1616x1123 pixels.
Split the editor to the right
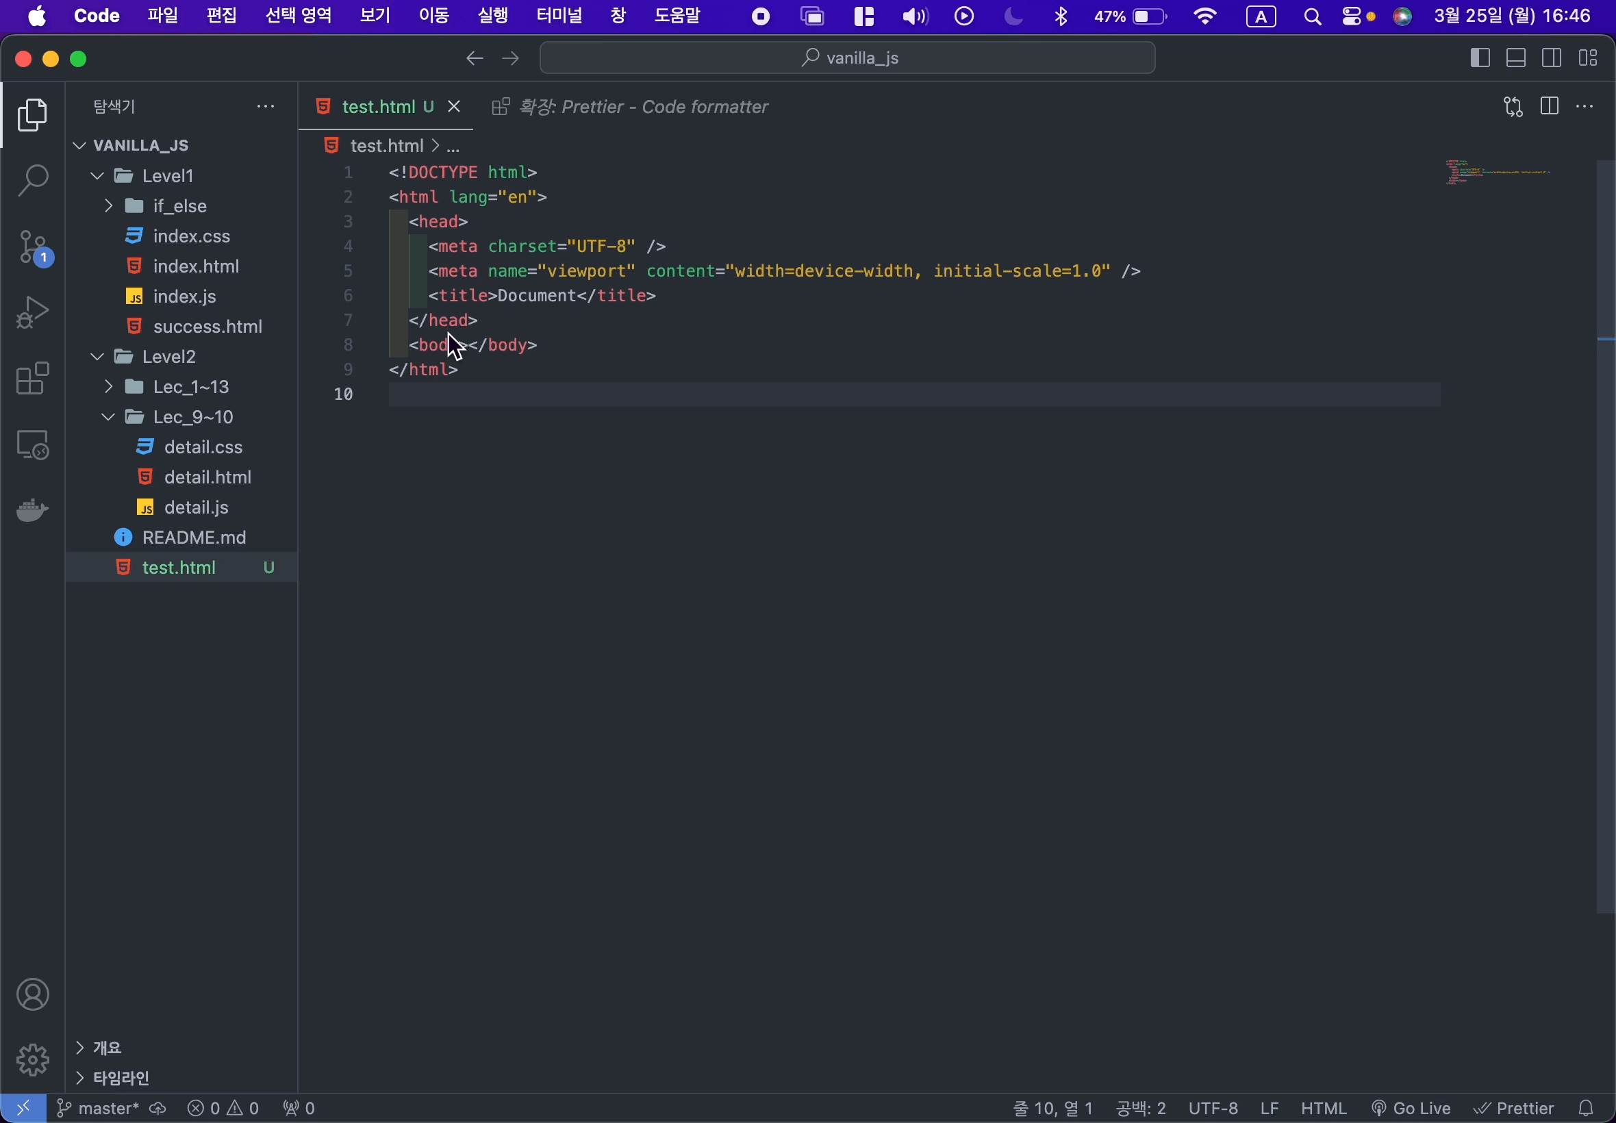(1549, 106)
